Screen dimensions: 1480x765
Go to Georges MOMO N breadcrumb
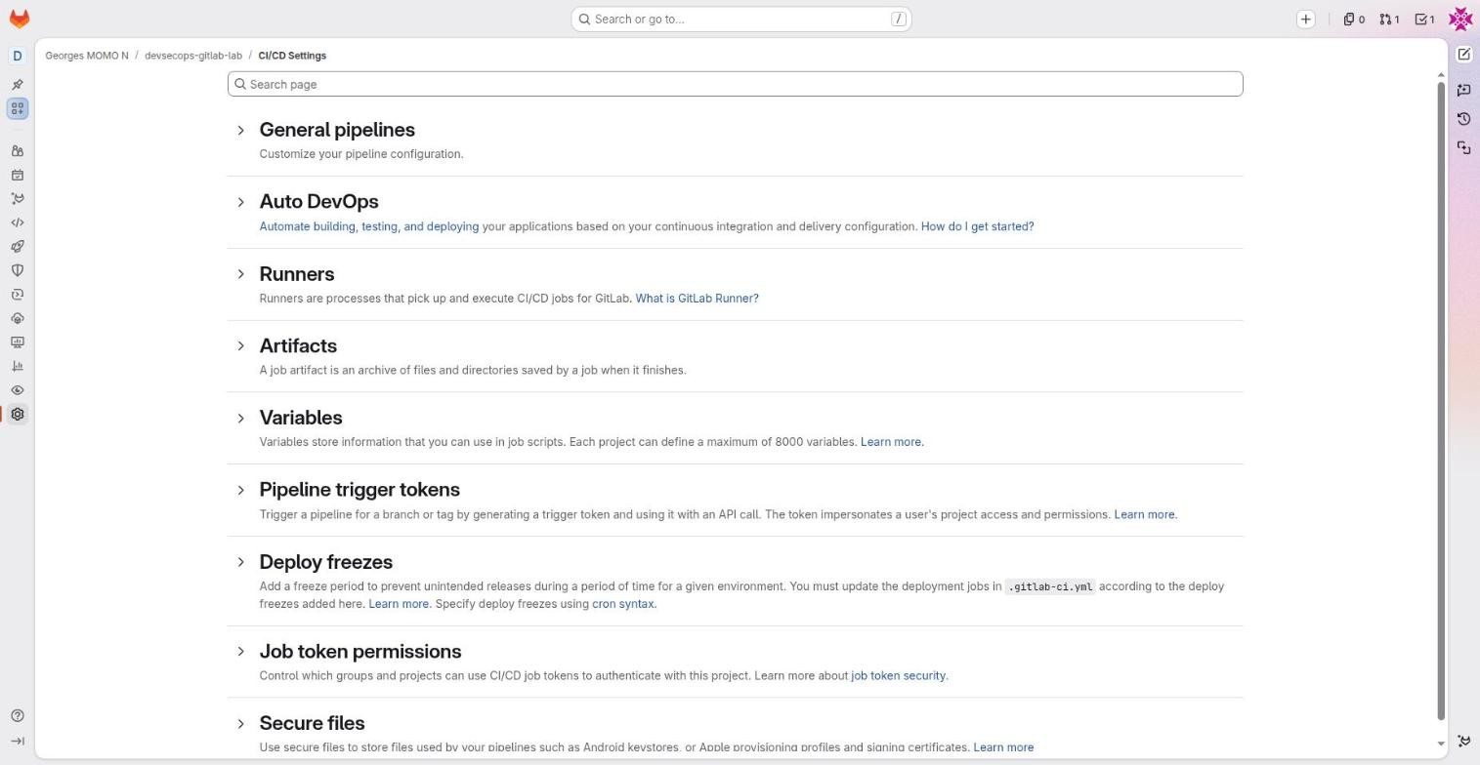click(87, 56)
